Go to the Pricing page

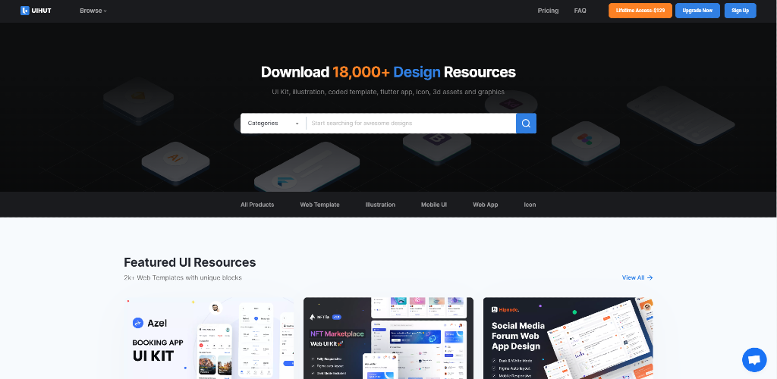pos(548,11)
